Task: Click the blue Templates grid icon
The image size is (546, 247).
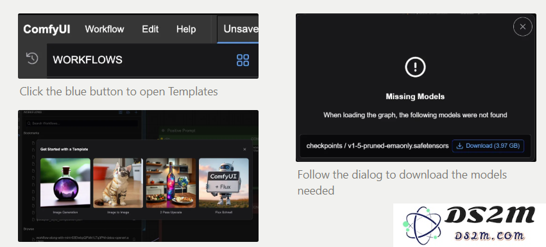Action: 243,60
